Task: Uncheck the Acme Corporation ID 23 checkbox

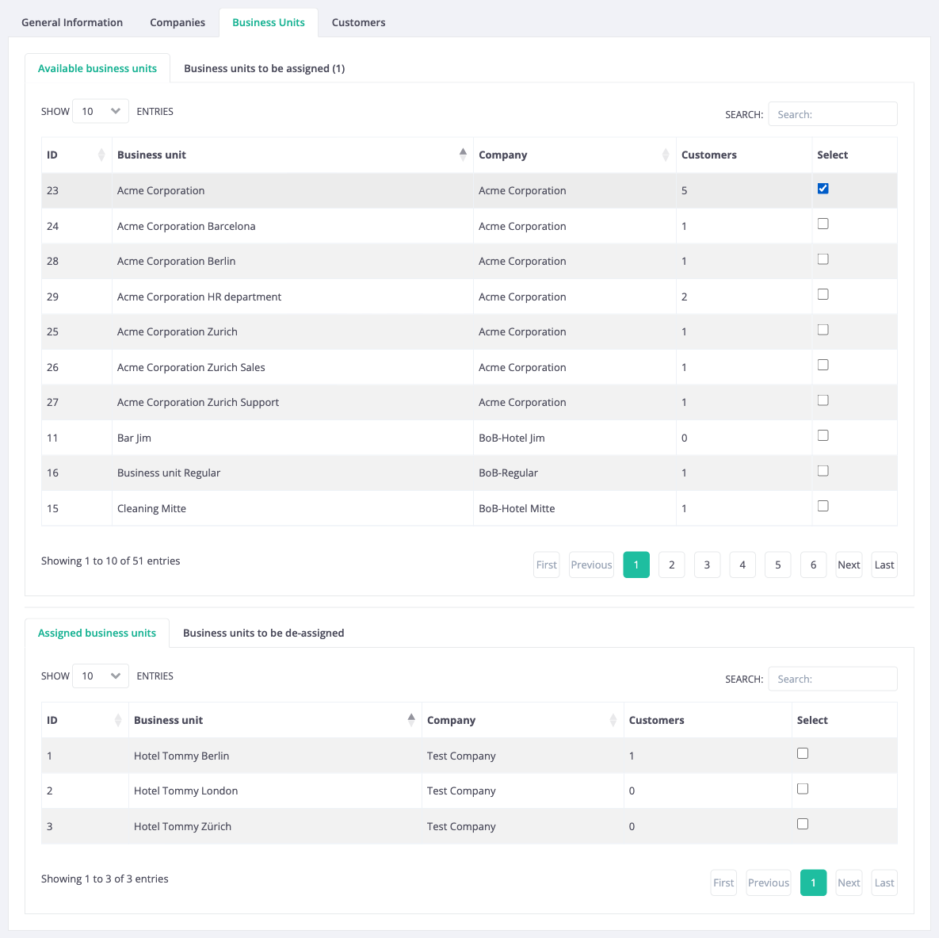Action: coord(823,189)
